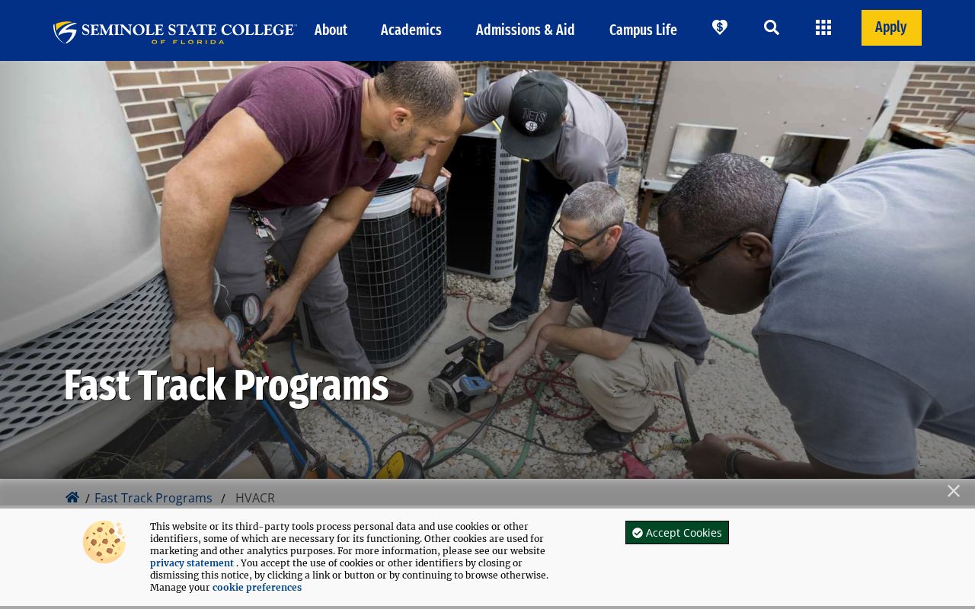Expand the Academics menu
Image resolution: width=975 pixels, height=609 pixels.
click(x=411, y=30)
